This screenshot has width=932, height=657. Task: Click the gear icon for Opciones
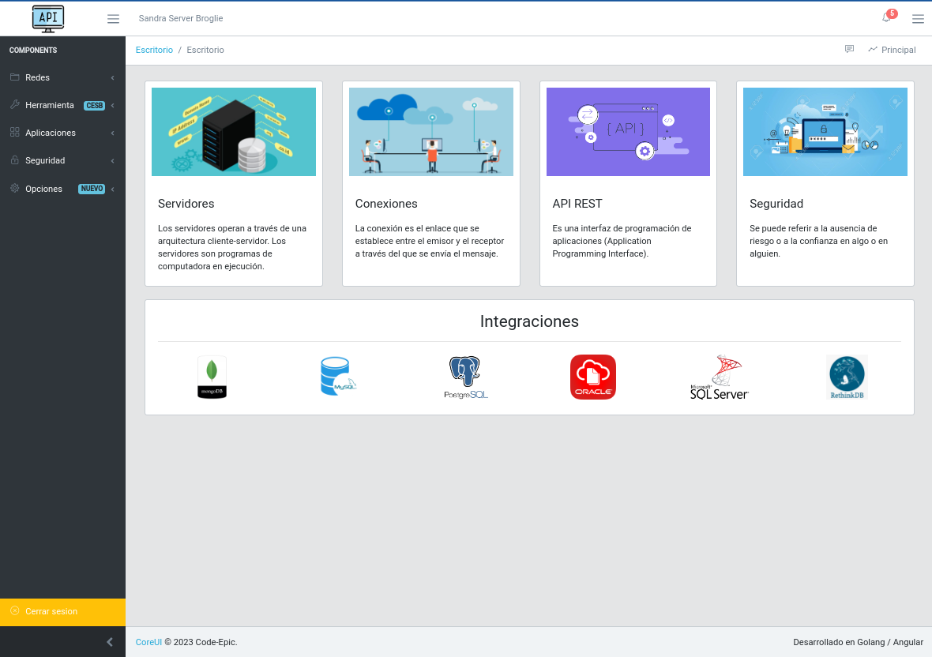point(15,188)
